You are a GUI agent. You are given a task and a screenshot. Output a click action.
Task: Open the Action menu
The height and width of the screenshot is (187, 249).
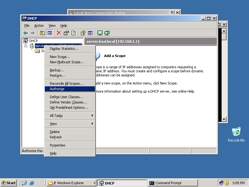(x=39, y=26)
